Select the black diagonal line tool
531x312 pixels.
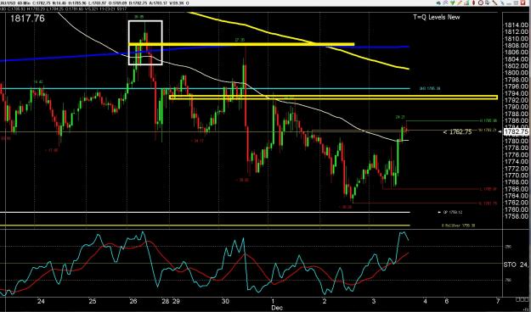point(494,3)
